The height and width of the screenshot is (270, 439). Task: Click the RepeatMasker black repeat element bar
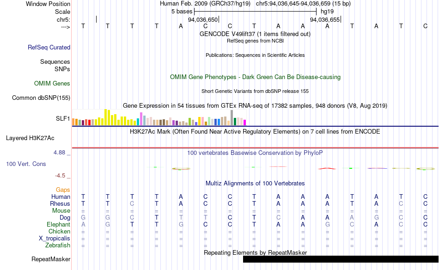[341, 259]
